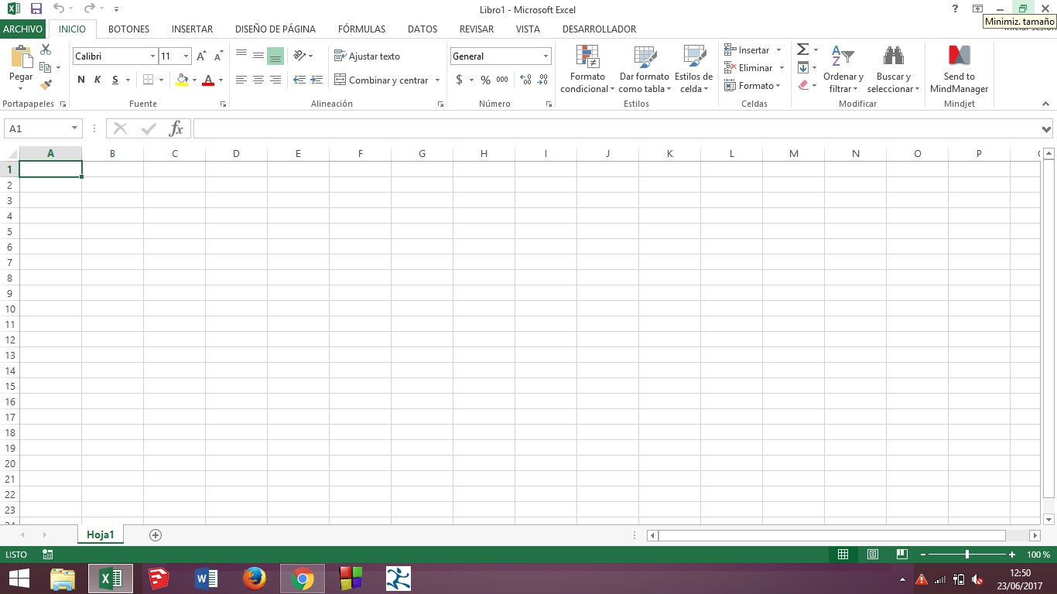Decrease indent in the cell
This screenshot has width=1057, height=594.
coord(299,80)
